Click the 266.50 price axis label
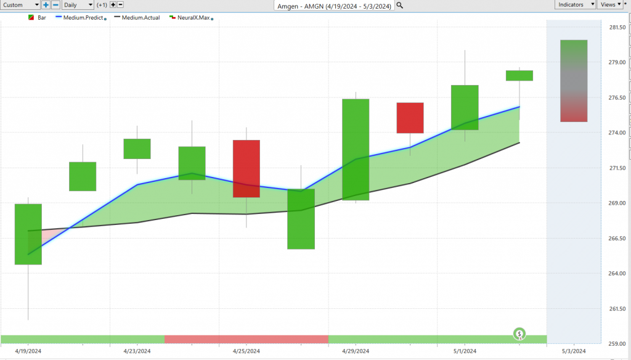Screen dimensions: 631x360 tap(617, 239)
